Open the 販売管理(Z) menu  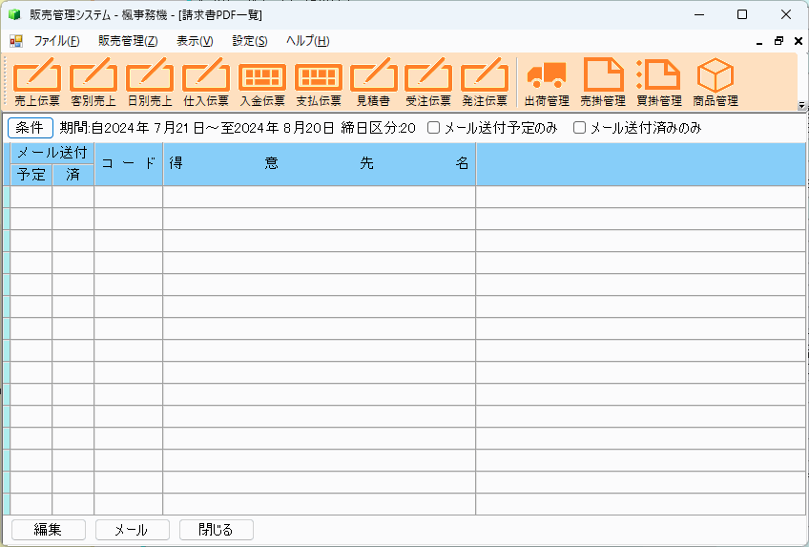[128, 41]
